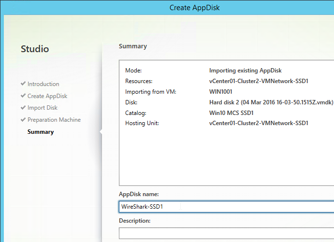Click the Introduction step checkmark icon

tap(23, 84)
